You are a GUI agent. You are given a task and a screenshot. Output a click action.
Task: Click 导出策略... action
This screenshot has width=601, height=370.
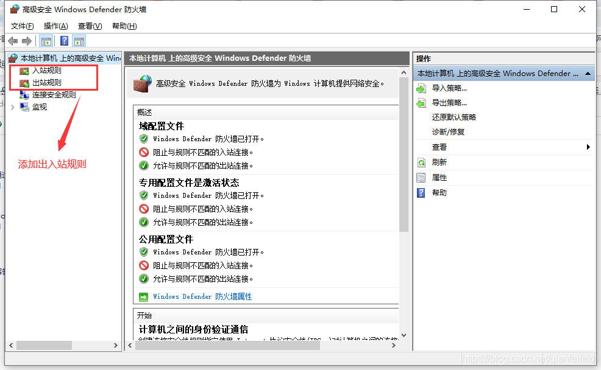(x=449, y=103)
